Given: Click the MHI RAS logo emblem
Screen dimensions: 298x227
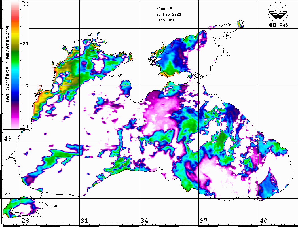Looking at the screenshot, I should coord(278,12).
